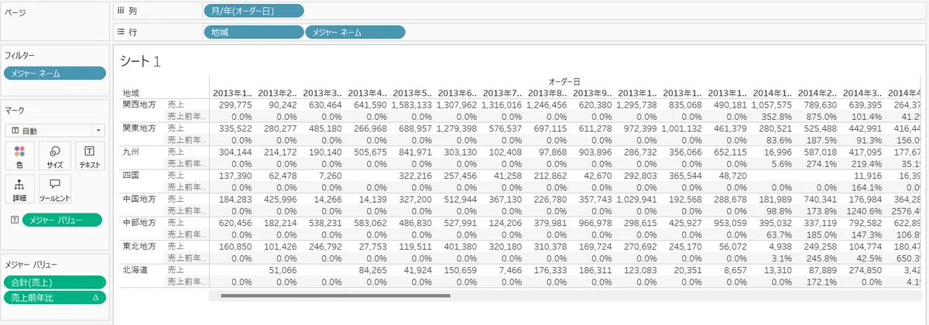Select the 東北地方 row header

click(139, 247)
